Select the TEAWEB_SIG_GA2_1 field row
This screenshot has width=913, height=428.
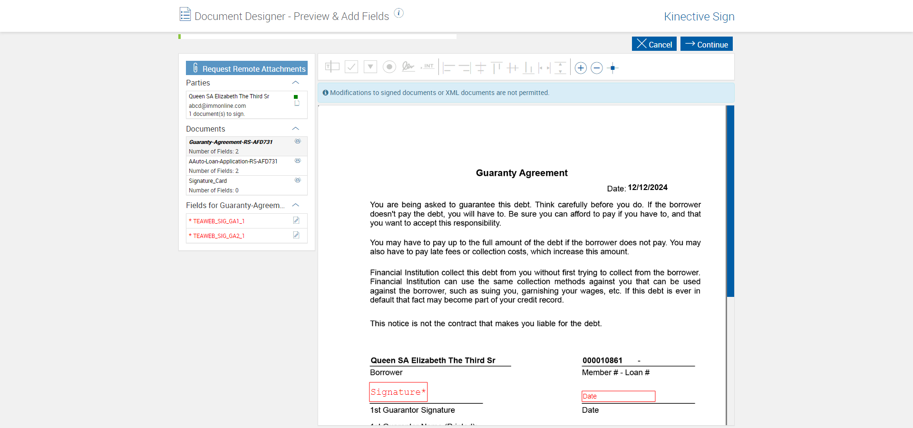click(247, 236)
